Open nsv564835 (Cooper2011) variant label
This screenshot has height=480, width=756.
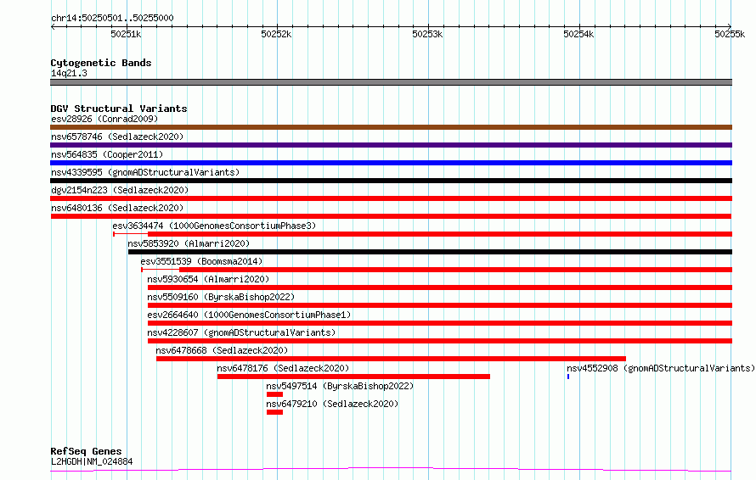coord(107,154)
